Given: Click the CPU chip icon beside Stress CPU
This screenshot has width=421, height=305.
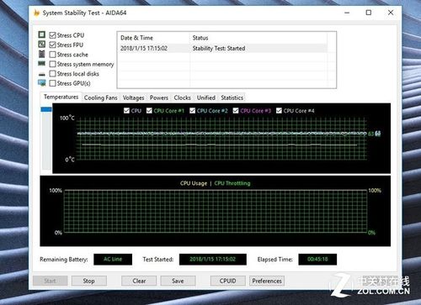Looking at the screenshot, I should 42,34.
